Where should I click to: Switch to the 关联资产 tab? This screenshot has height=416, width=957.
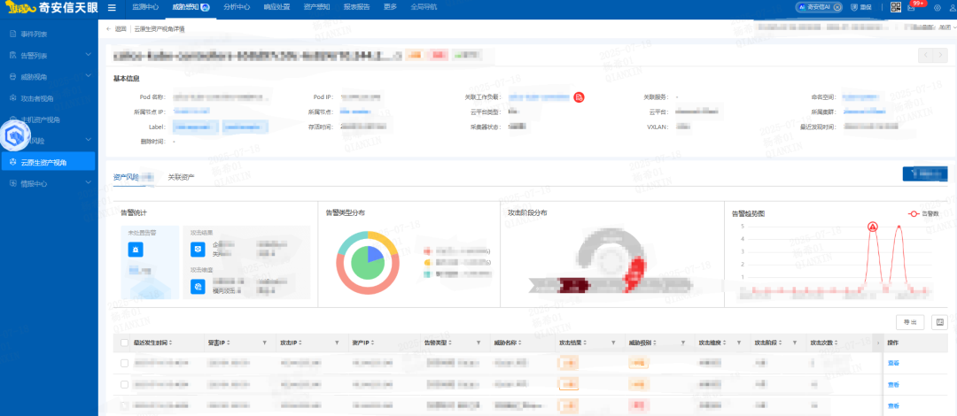click(x=182, y=178)
